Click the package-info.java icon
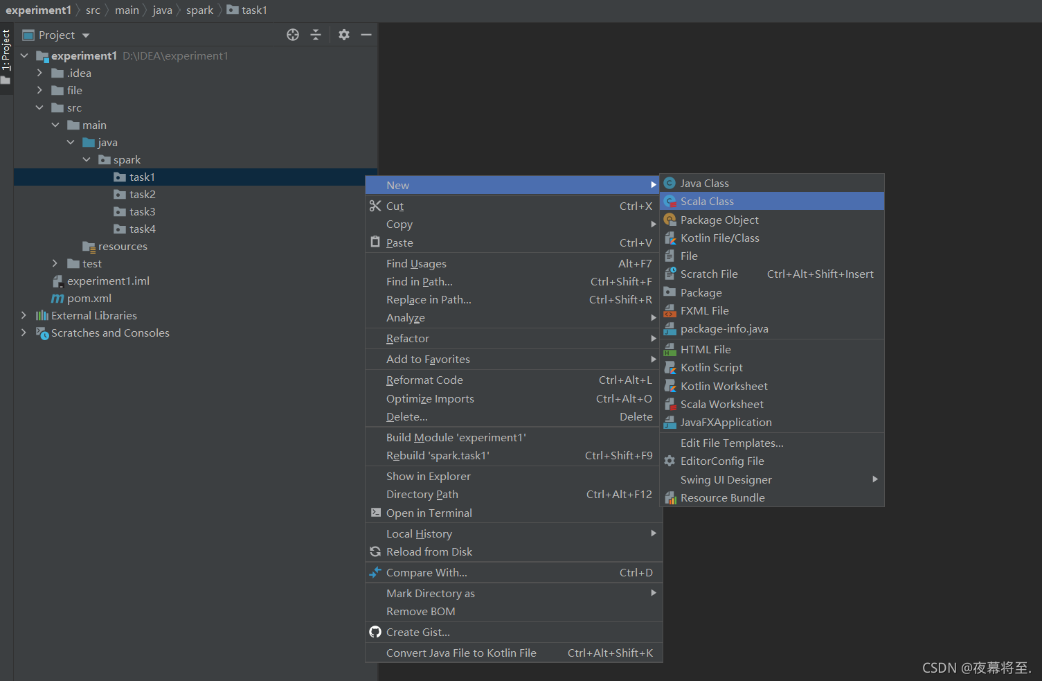The height and width of the screenshot is (681, 1042). pos(670,328)
